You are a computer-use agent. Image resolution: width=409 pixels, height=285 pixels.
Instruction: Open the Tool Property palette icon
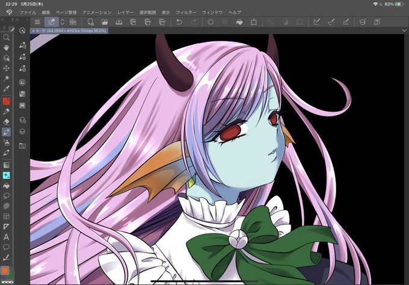pos(22,56)
